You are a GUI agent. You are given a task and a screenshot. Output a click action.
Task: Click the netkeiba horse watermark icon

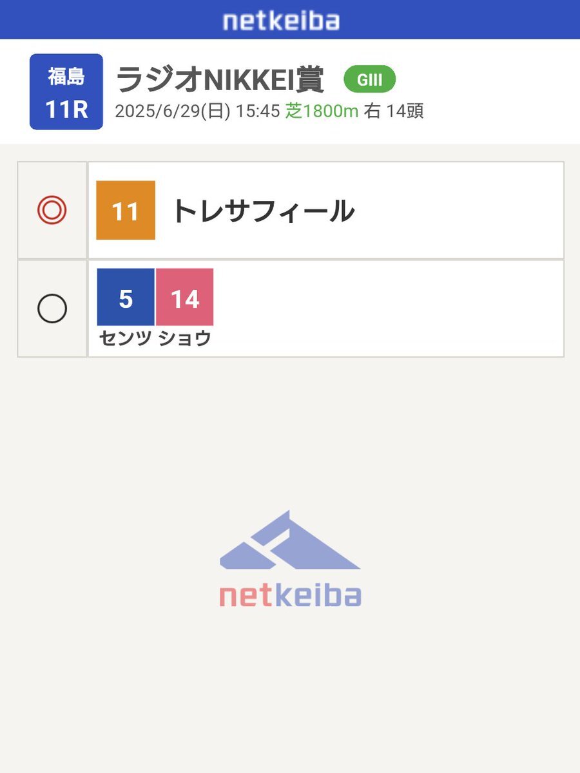[x=290, y=540]
